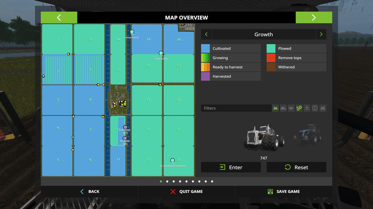The image size is (373, 209).
Task: Go to previous map overlay type
Action: coord(206,34)
